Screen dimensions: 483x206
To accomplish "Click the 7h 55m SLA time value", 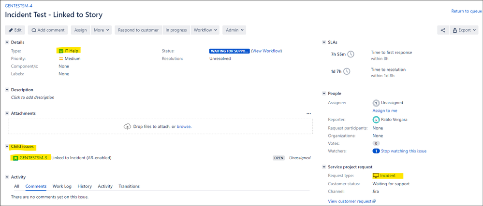I will coord(337,55).
